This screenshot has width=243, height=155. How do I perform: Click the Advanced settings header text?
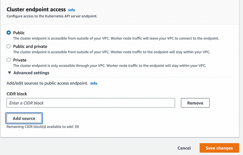31,73
